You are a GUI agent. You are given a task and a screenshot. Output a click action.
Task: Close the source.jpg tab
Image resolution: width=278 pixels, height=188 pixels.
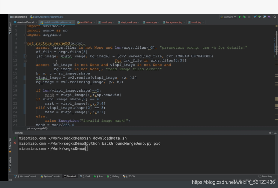point(159,23)
